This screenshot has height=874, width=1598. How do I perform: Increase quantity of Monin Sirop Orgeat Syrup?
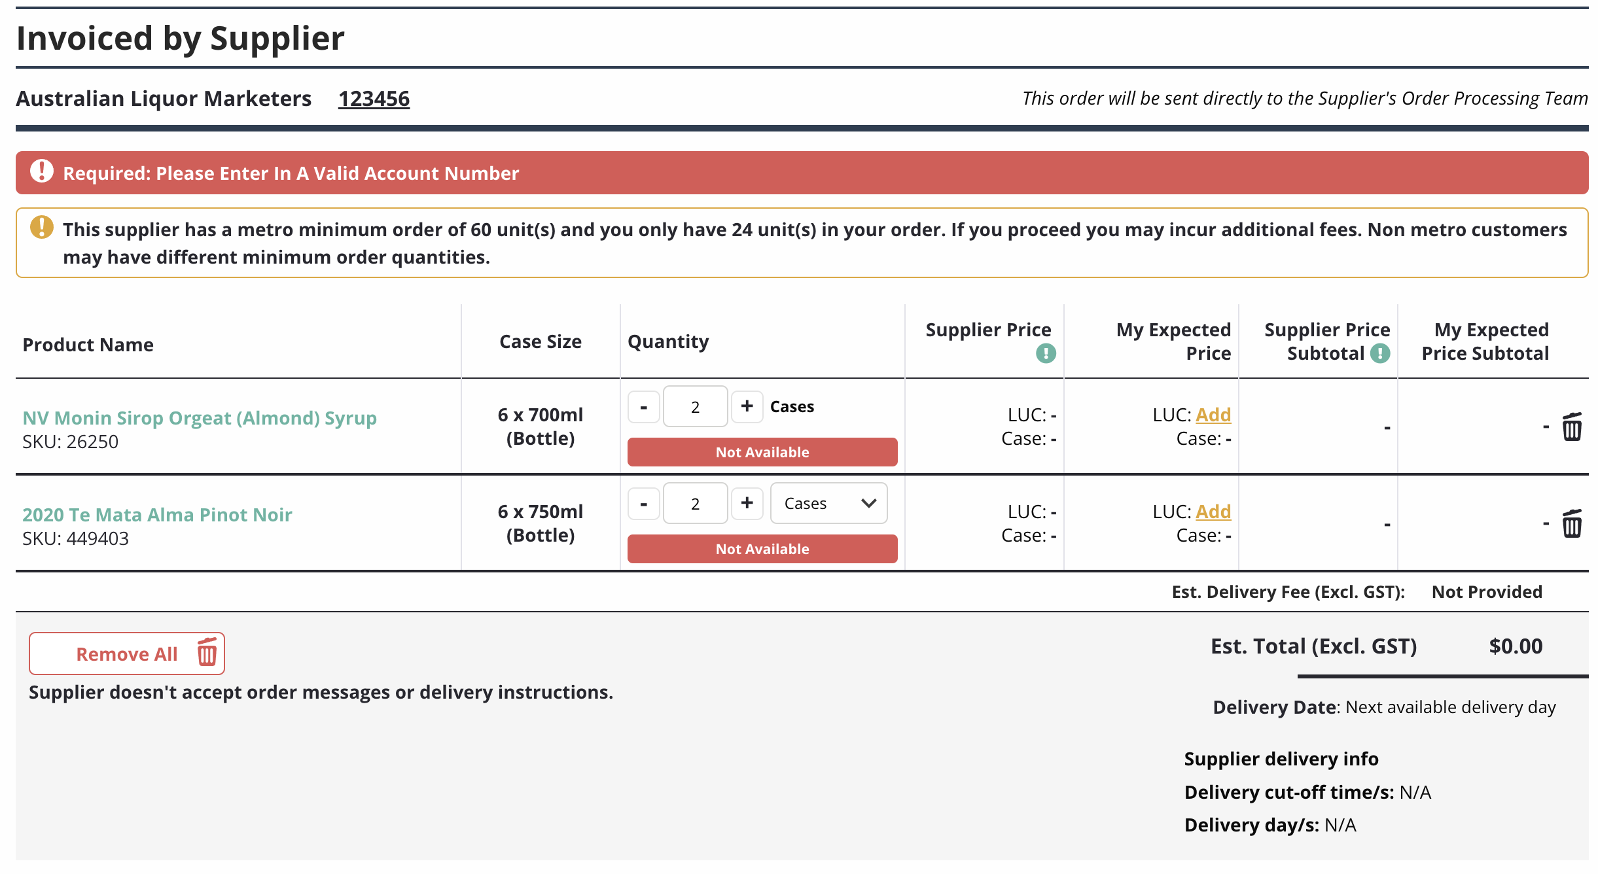(747, 406)
